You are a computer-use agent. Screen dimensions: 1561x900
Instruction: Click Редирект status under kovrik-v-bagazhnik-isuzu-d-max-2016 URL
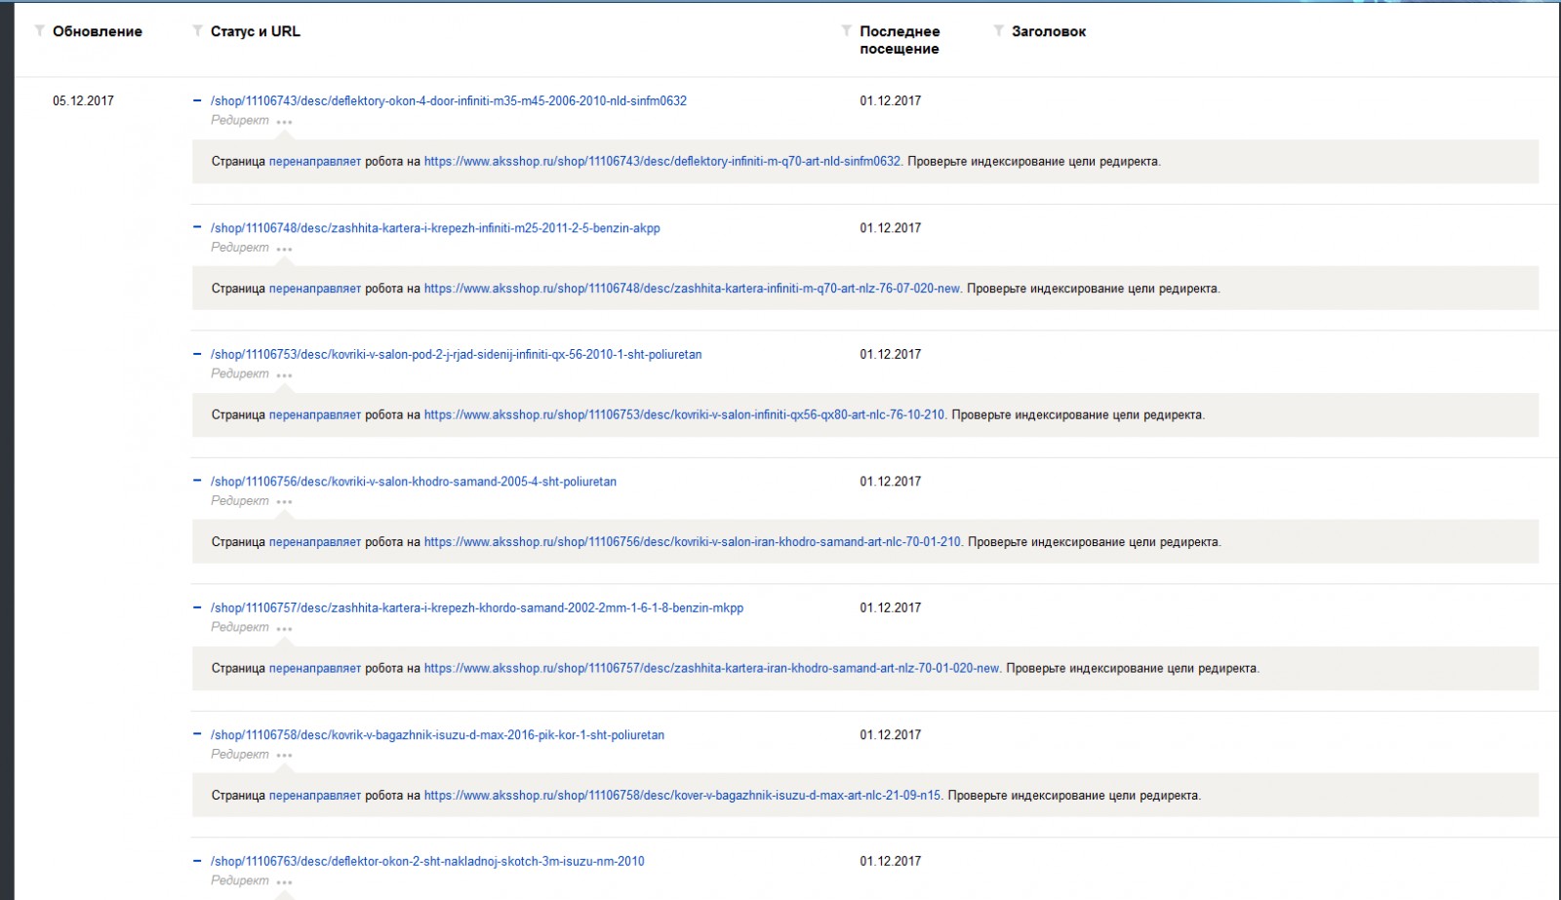pyautogui.click(x=240, y=754)
